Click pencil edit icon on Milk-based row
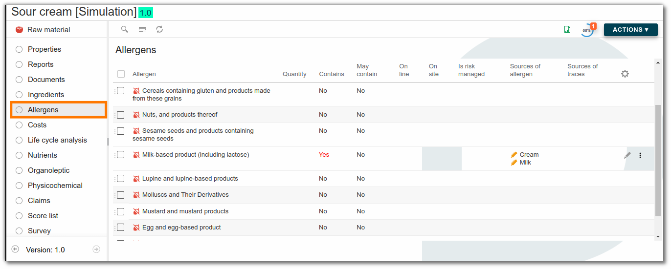 (x=627, y=155)
